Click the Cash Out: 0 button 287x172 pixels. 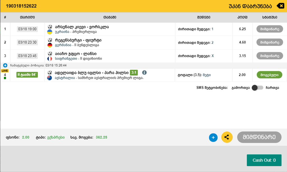pyautogui.click(x=264, y=160)
